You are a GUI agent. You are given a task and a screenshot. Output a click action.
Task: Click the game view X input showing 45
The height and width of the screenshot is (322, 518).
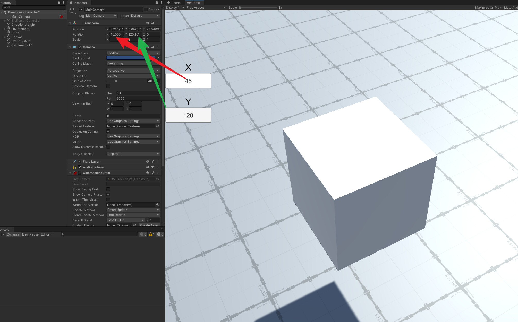pyautogui.click(x=188, y=81)
